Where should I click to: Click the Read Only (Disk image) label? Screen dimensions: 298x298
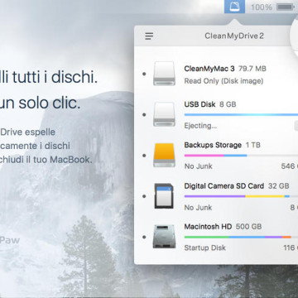tap(223, 81)
